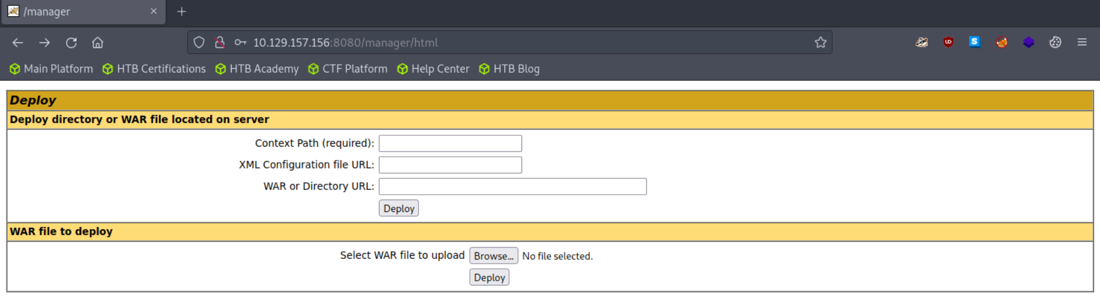Go back to the previous page

click(18, 43)
